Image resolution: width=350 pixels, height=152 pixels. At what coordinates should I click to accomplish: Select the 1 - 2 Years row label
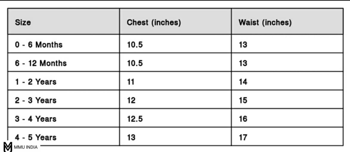(36, 82)
